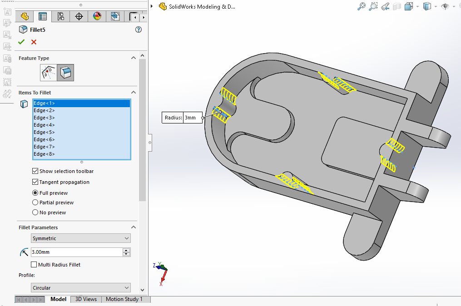Viewport: 461px width, 306px height.
Task: Click the Previous View icon
Action: coord(385,6)
